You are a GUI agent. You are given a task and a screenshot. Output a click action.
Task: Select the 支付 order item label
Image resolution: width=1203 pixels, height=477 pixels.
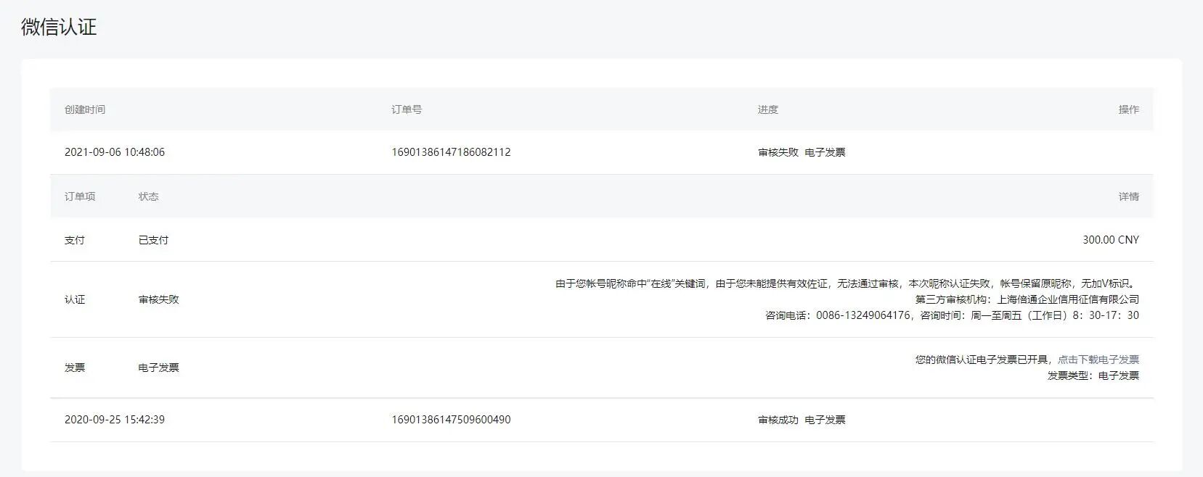pos(75,240)
